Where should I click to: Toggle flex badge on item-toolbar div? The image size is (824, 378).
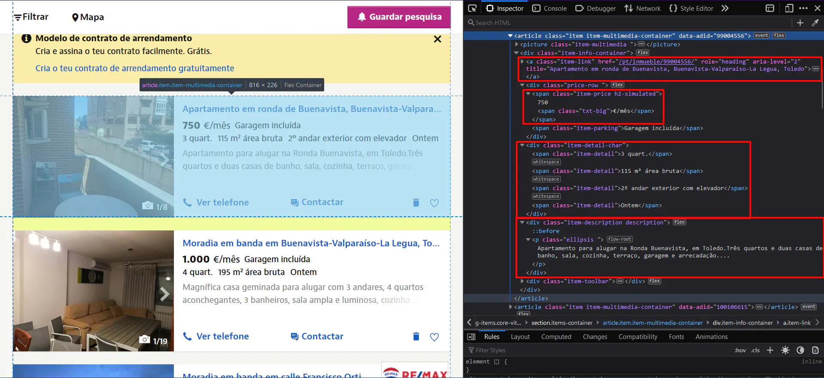tap(654, 281)
